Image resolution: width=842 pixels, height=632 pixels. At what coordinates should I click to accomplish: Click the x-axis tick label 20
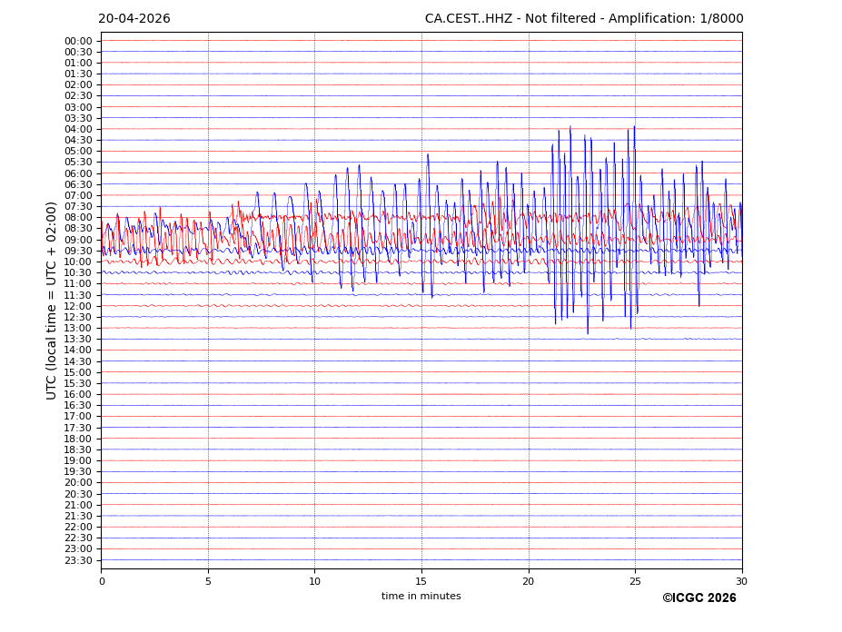tap(529, 581)
